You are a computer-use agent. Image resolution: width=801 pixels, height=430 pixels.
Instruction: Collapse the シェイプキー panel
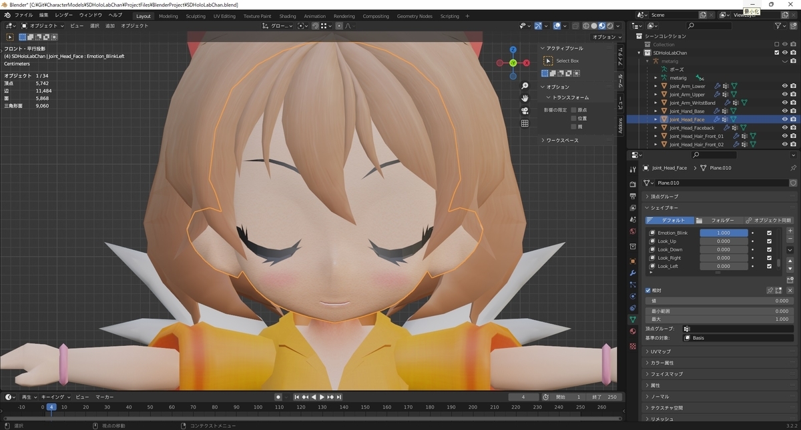(720, 208)
